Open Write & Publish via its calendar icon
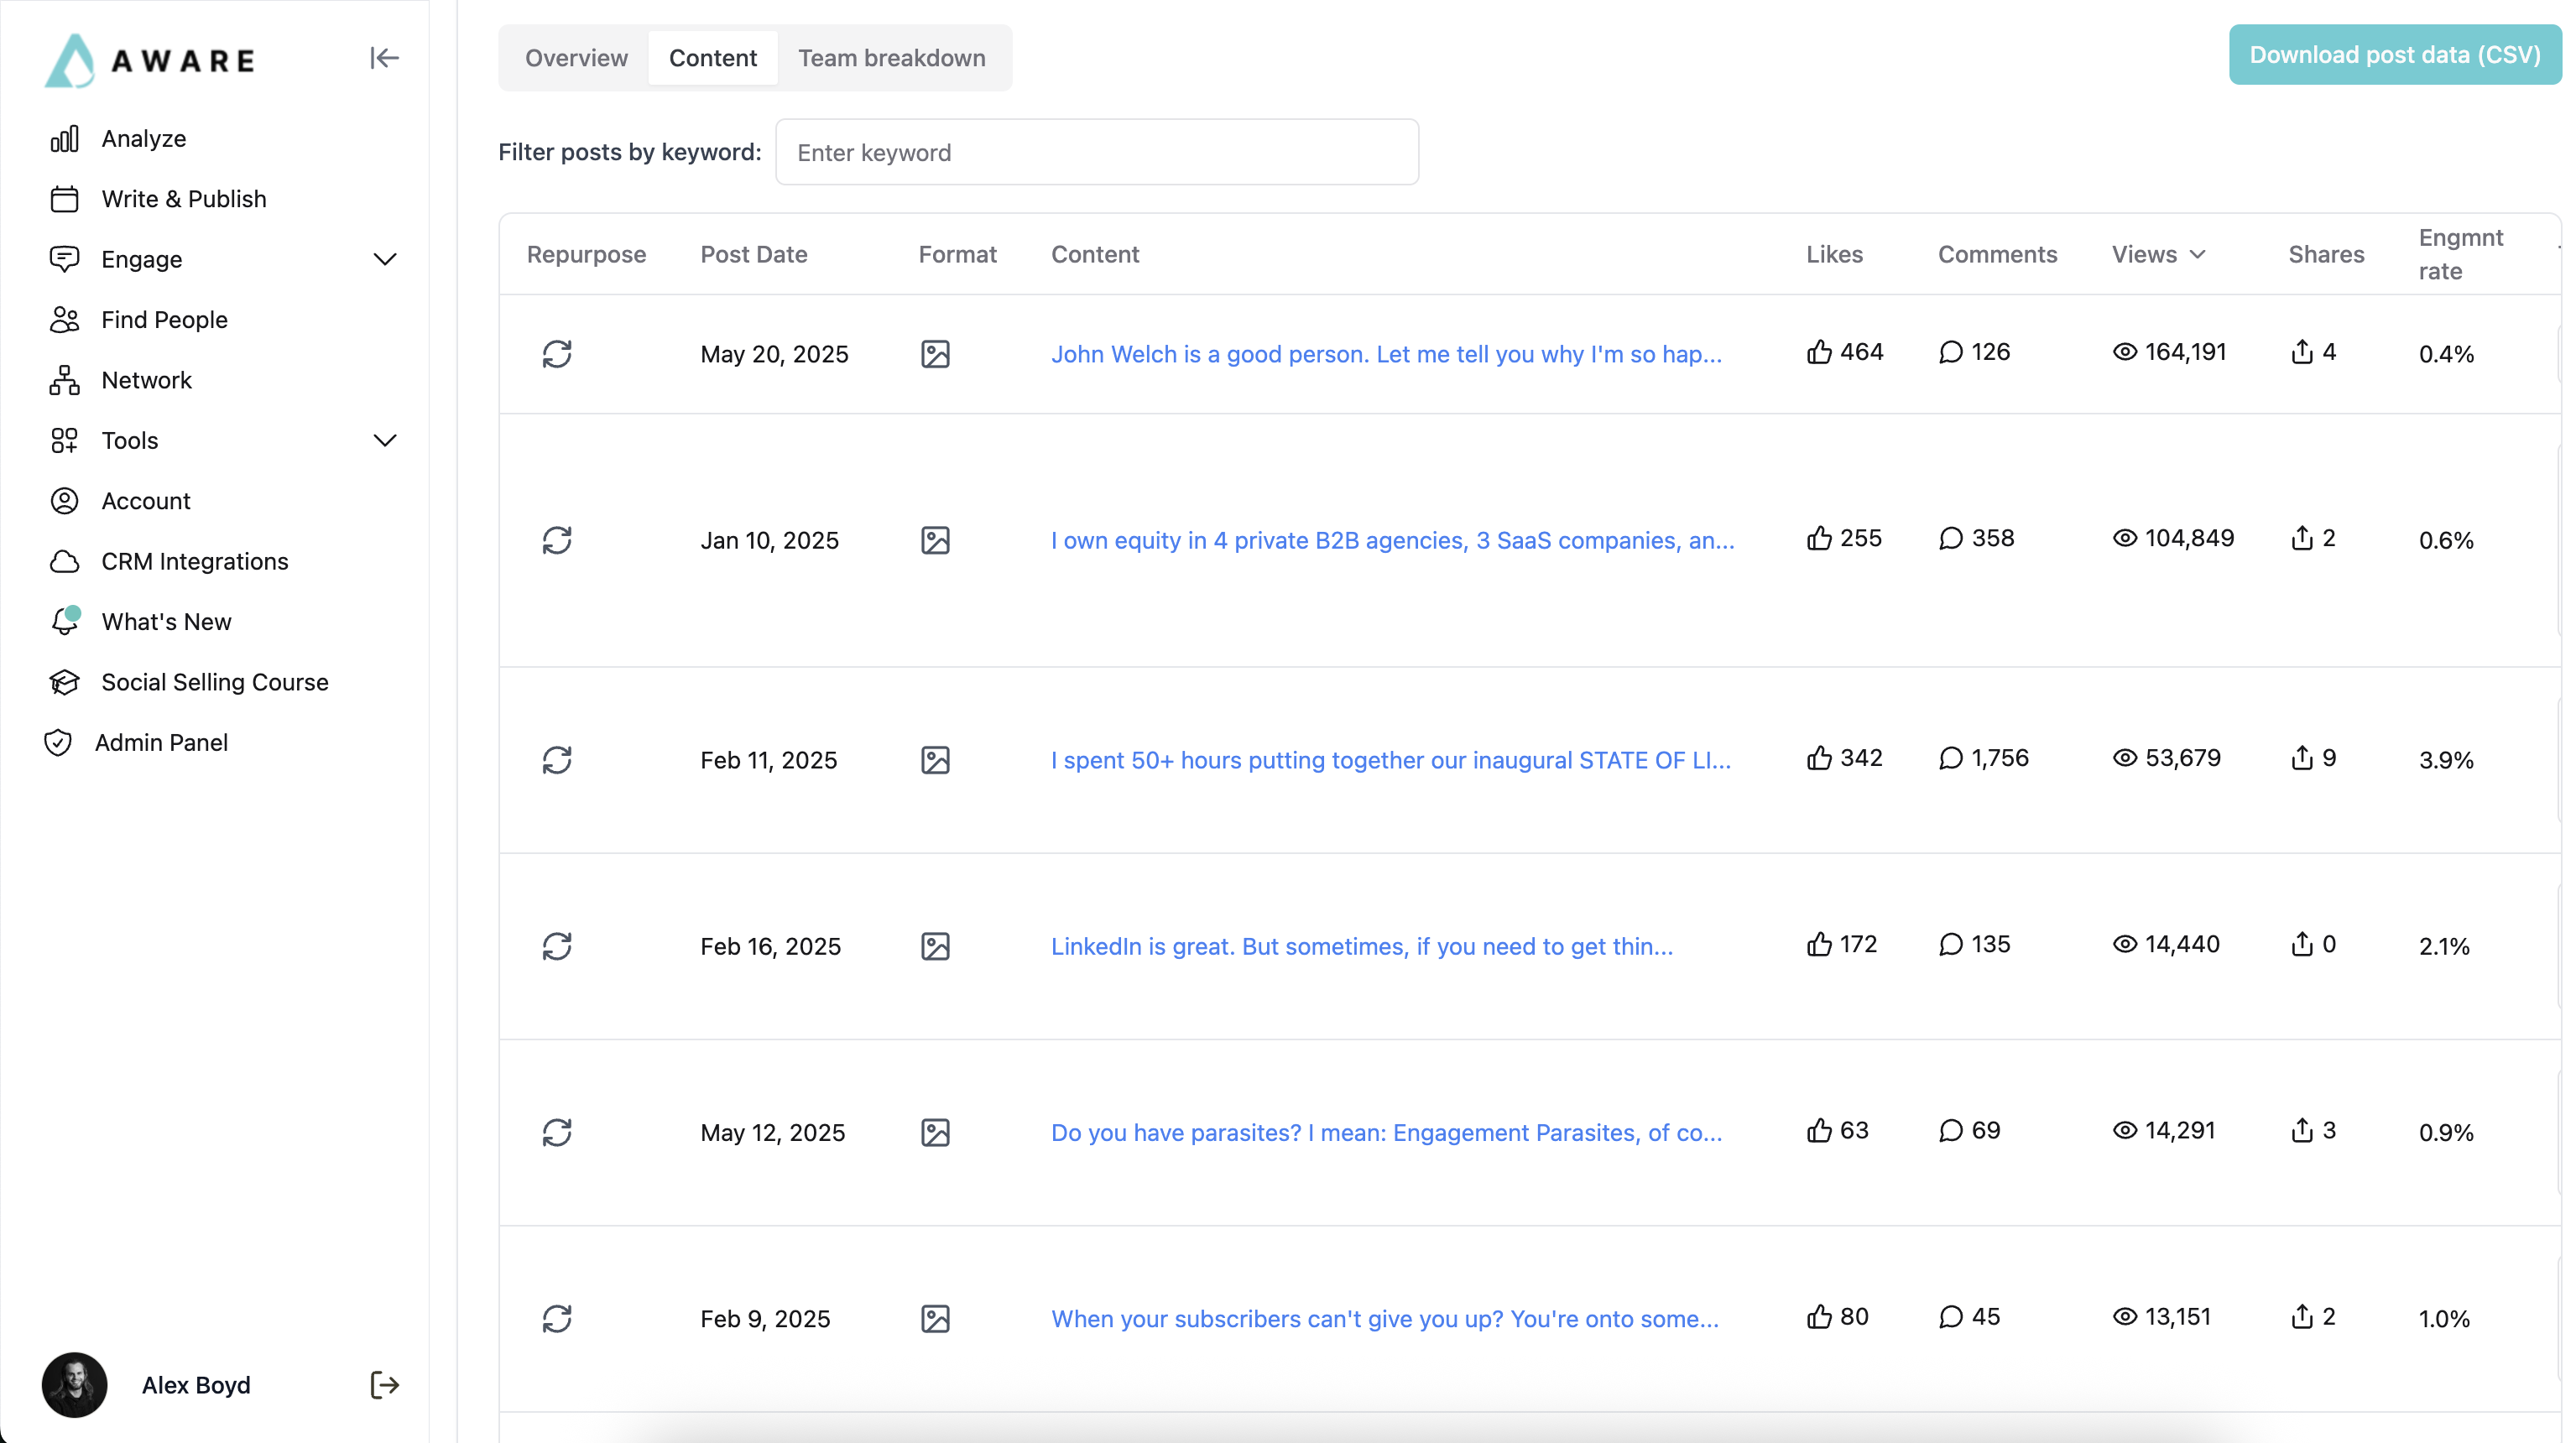Image resolution: width=2576 pixels, height=1443 pixels. pyautogui.click(x=64, y=199)
